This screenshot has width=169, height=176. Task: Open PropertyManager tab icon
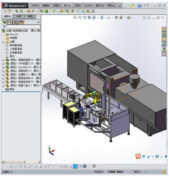10,23
